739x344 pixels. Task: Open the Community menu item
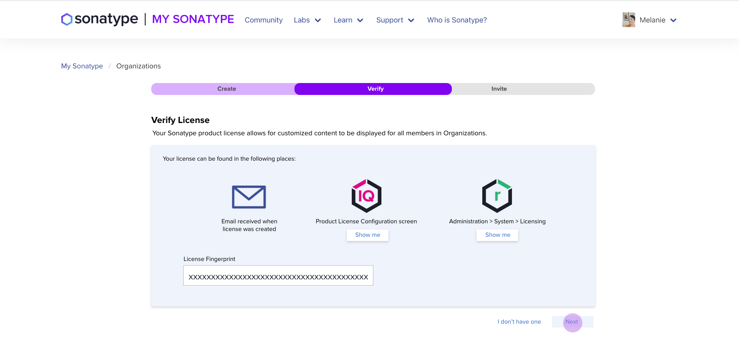(264, 20)
